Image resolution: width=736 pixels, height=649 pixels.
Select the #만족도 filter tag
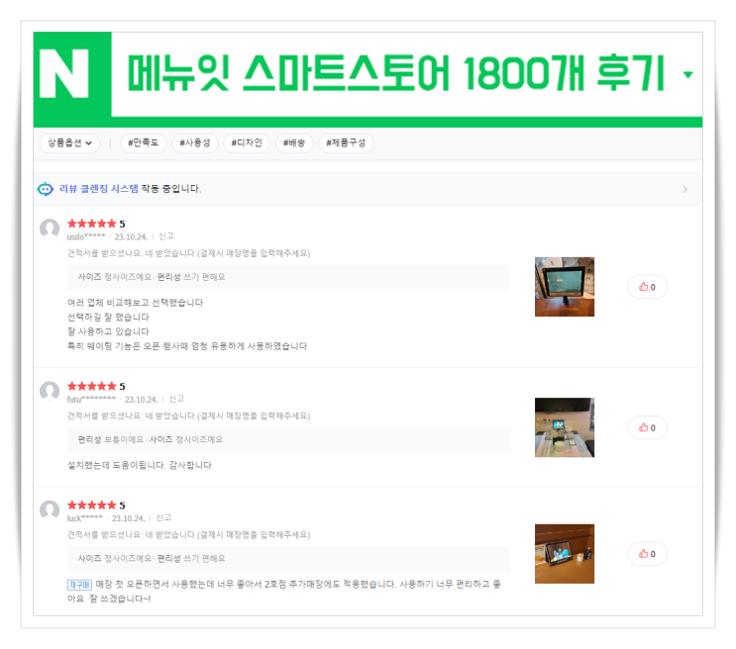coord(144,143)
